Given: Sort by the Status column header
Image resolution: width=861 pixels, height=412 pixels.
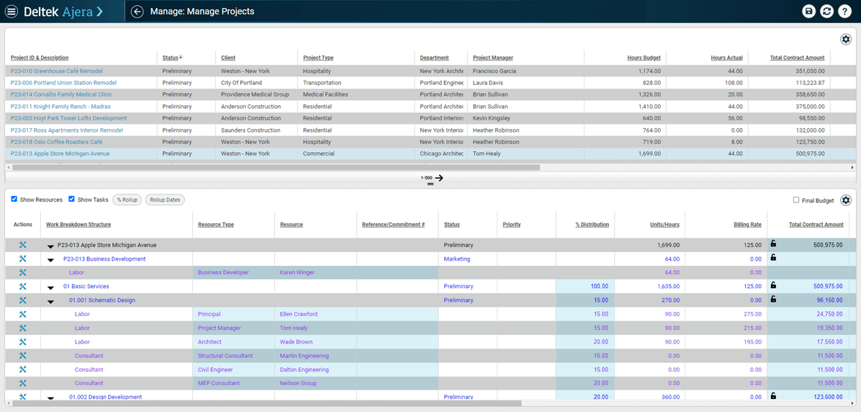Looking at the screenshot, I should (170, 58).
